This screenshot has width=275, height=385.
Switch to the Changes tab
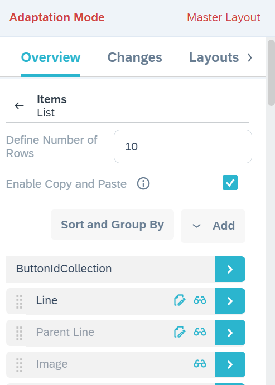[x=134, y=57]
